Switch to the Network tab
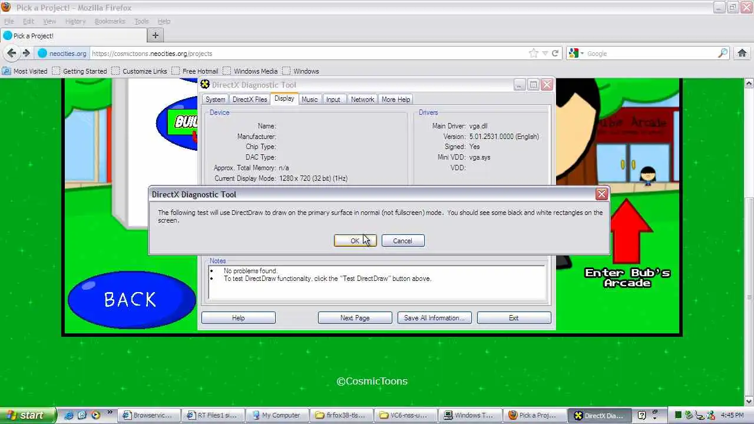Viewport: 754px width, 424px height. coord(362,100)
